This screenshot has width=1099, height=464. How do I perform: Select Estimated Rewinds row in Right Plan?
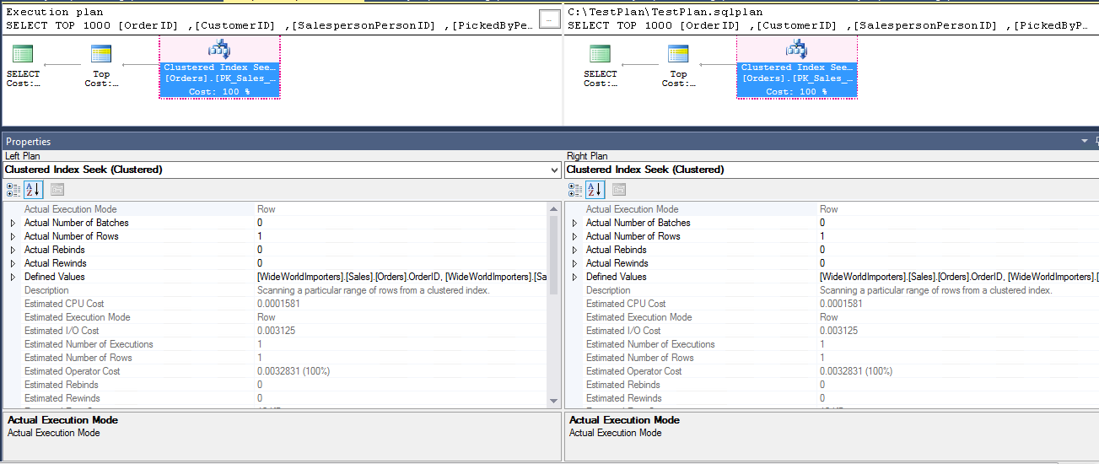[832, 398]
